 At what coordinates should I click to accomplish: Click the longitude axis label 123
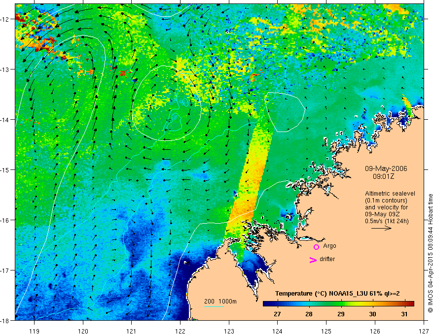coord(229,331)
